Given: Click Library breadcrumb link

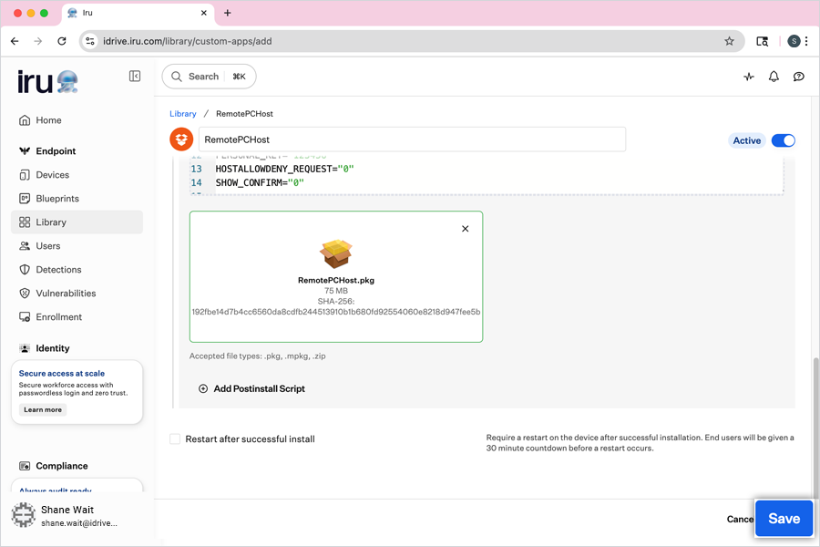Looking at the screenshot, I should pyautogui.click(x=183, y=114).
